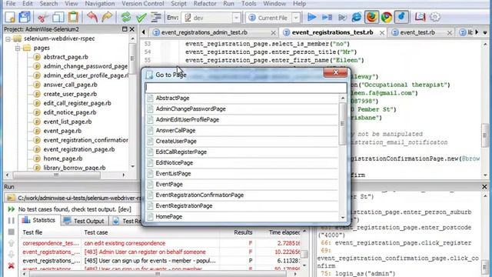Collapse the pages folder
The height and width of the screenshot is (277, 492).
18,48
